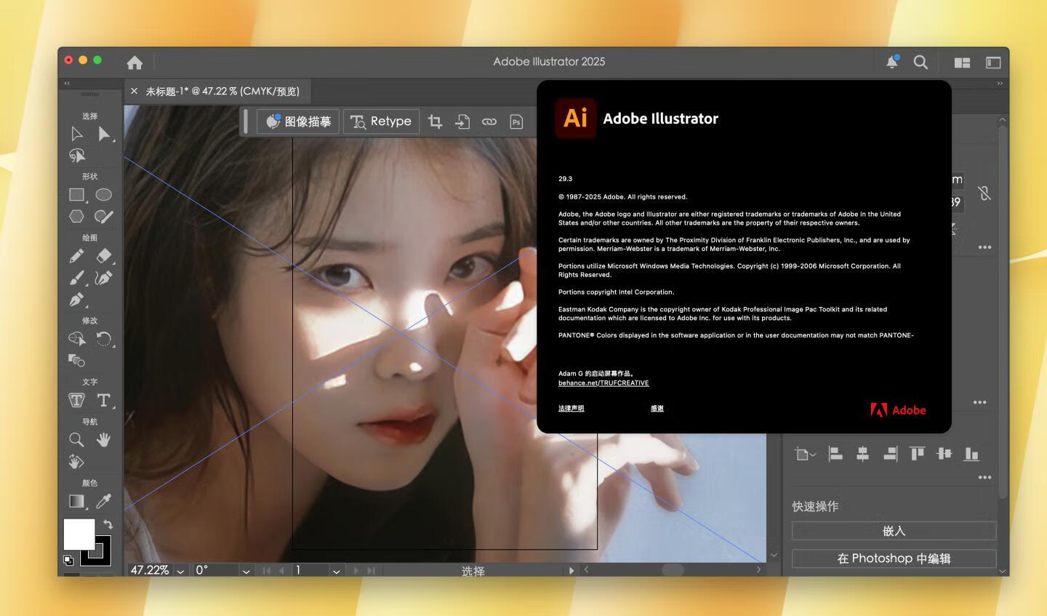Open the 感谢 credits link
Screen dimensions: 1047x616
[x=657, y=409]
